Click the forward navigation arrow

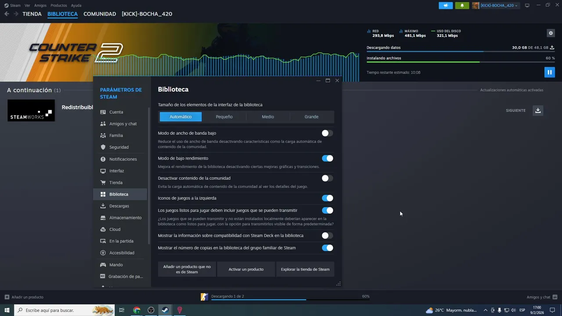tap(16, 14)
